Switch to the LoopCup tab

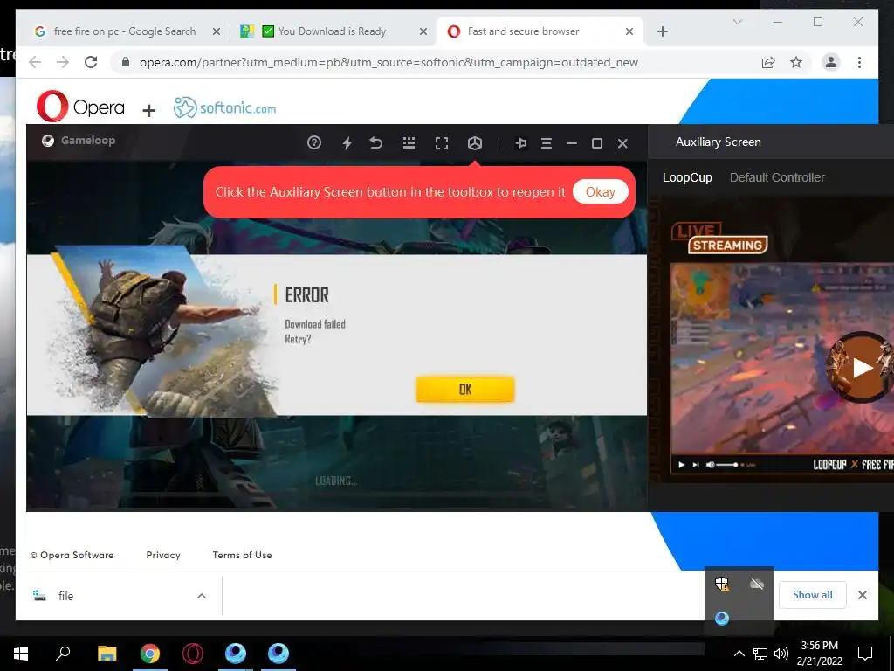click(687, 177)
